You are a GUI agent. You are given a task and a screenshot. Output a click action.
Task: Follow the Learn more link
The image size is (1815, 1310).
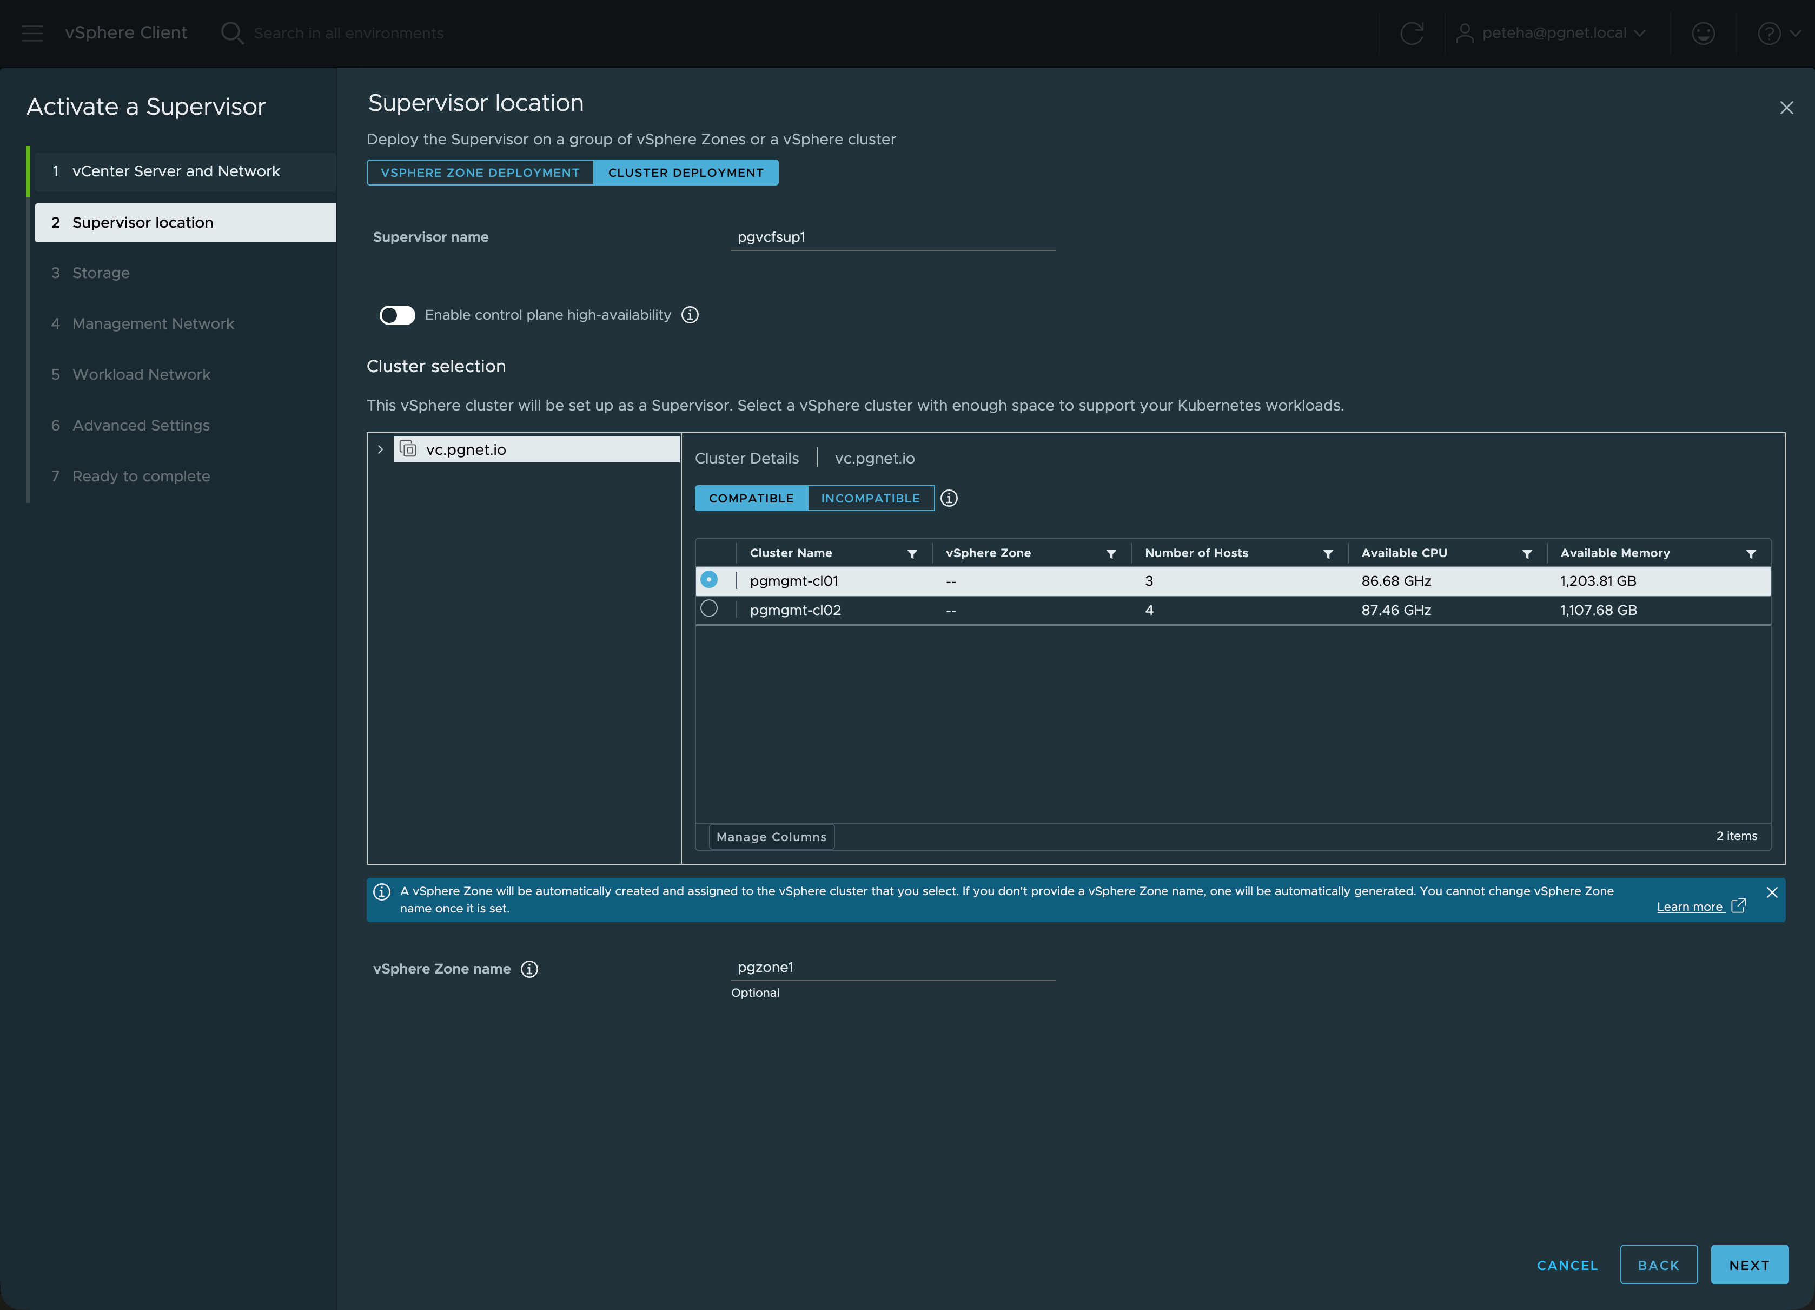pyautogui.click(x=1690, y=907)
